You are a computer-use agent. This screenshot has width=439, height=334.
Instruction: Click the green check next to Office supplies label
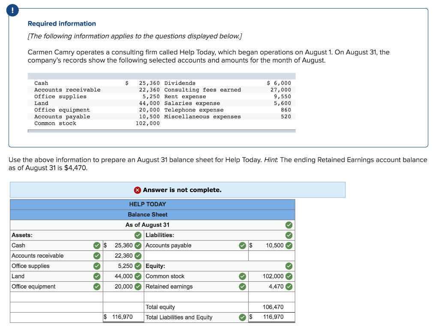click(97, 266)
